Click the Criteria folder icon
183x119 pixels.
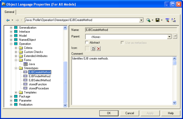[21, 48]
